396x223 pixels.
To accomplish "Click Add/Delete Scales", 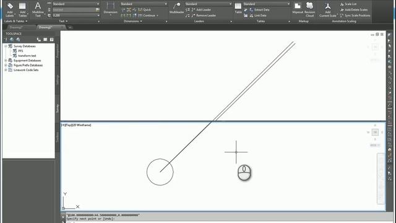I will (353, 10).
